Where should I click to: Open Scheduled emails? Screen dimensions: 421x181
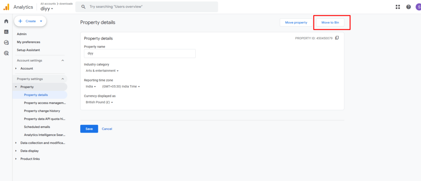click(x=37, y=127)
